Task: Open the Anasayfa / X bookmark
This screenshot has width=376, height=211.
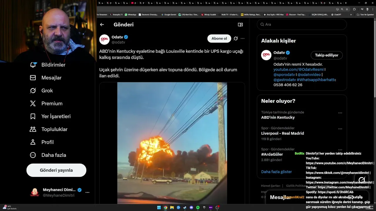Action: click(116, 14)
